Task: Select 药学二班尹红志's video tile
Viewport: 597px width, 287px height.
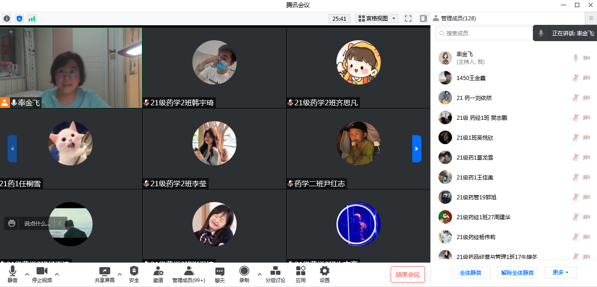Action: pyautogui.click(x=359, y=149)
